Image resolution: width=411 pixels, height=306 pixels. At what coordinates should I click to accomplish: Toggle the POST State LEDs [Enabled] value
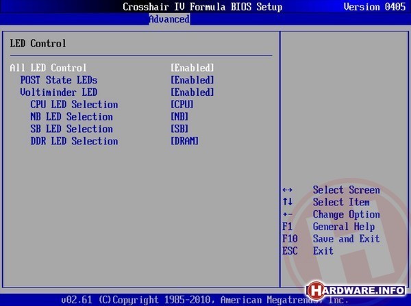(x=192, y=80)
